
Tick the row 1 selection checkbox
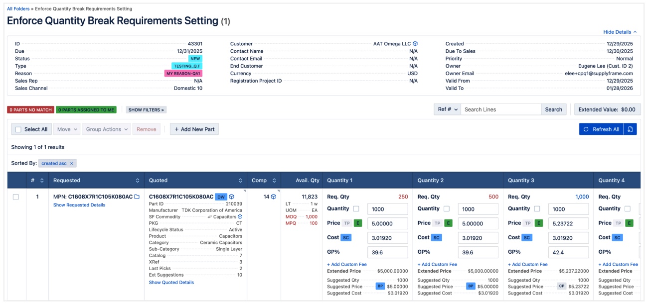click(x=16, y=197)
